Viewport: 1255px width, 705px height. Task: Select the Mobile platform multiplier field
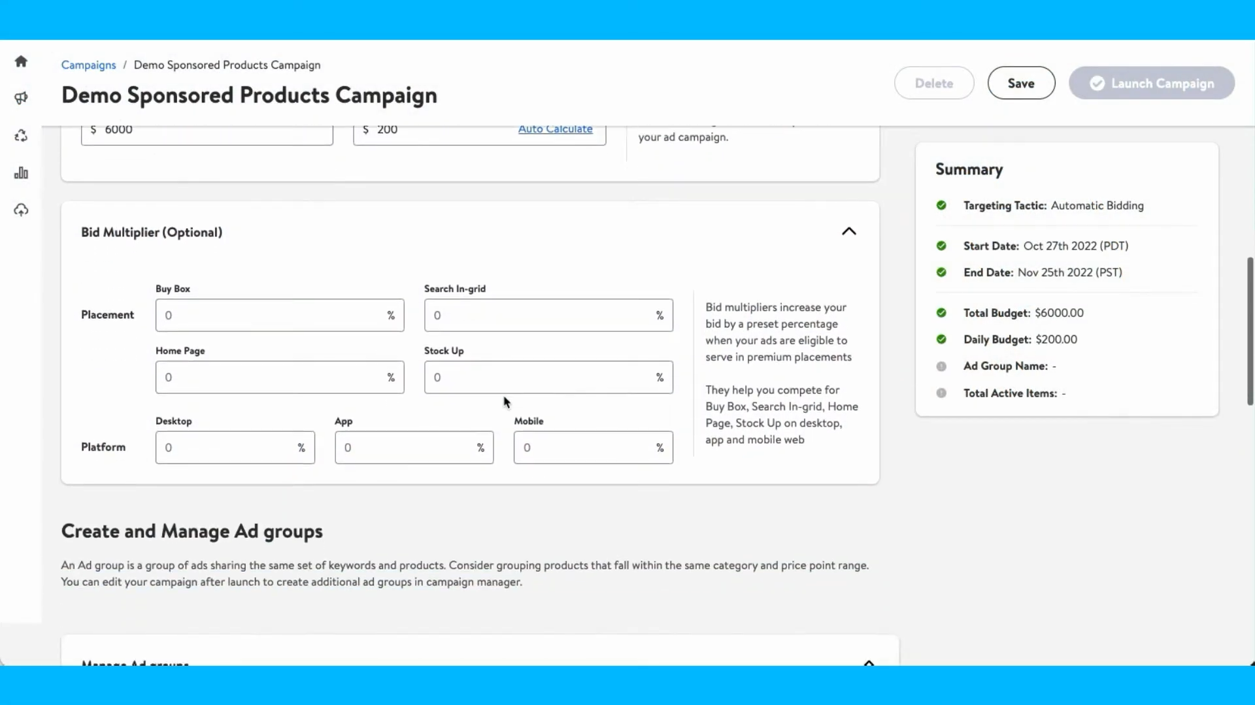coord(587,448)
